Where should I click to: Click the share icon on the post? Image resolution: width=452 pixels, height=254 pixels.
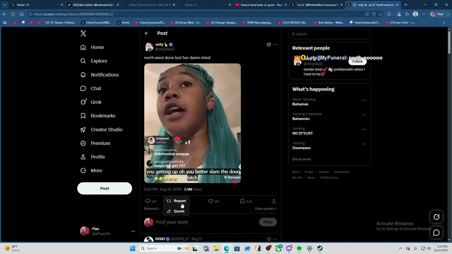274,201
